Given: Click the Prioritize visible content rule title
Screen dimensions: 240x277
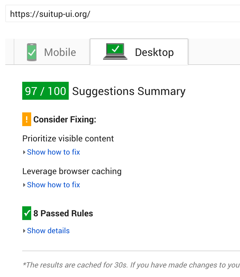Looking at the screenshot, I should 68,138.
